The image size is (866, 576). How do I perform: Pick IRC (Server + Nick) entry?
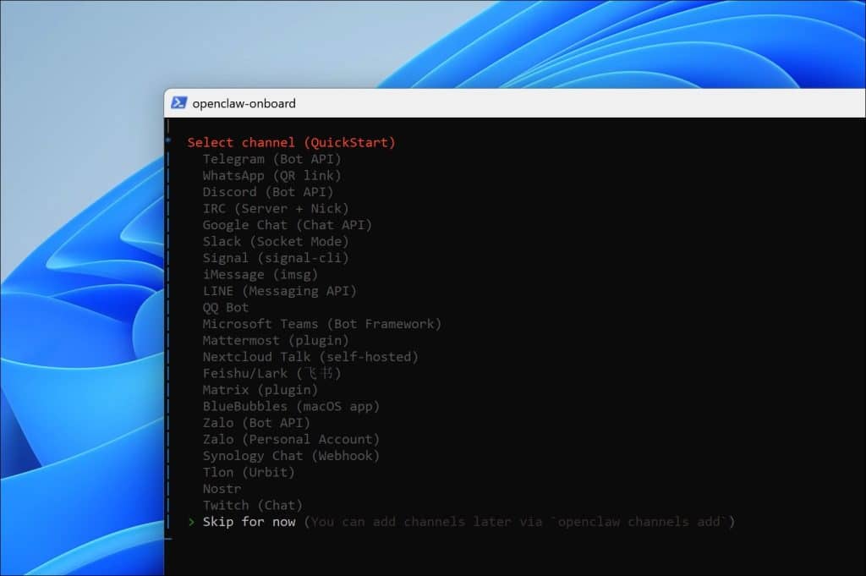pos(275,209)
